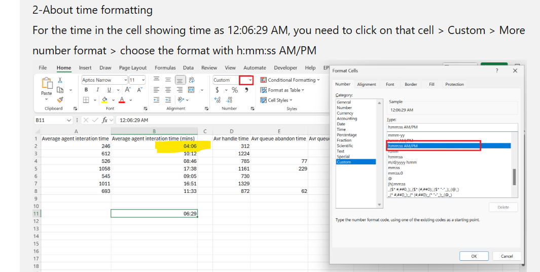Switch to the Insert ribbon tab

(x=85, y=67)
